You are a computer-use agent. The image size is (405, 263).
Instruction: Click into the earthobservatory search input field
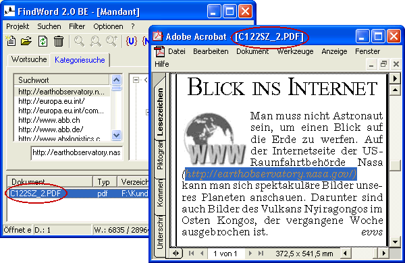coord(77,153)
